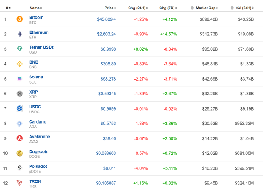The width and height of the screenshot is (263, 189).
Task: Toggle the gray circle beside Vol (24H)
Action: pos(232,8)
